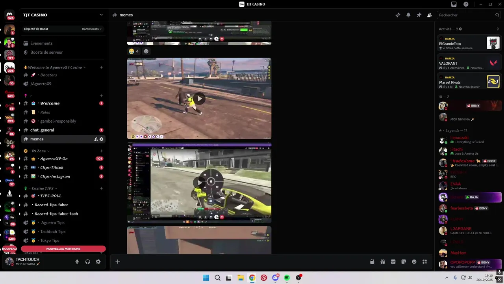Open the Welcome channel
The height and width of the screenshot is (284, 504).
63,103
